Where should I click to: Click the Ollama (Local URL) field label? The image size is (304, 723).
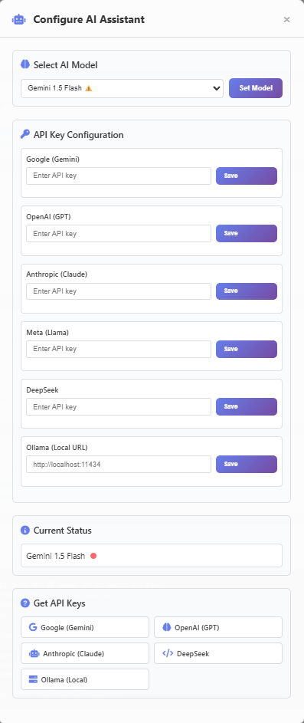[x=57, y=448]
